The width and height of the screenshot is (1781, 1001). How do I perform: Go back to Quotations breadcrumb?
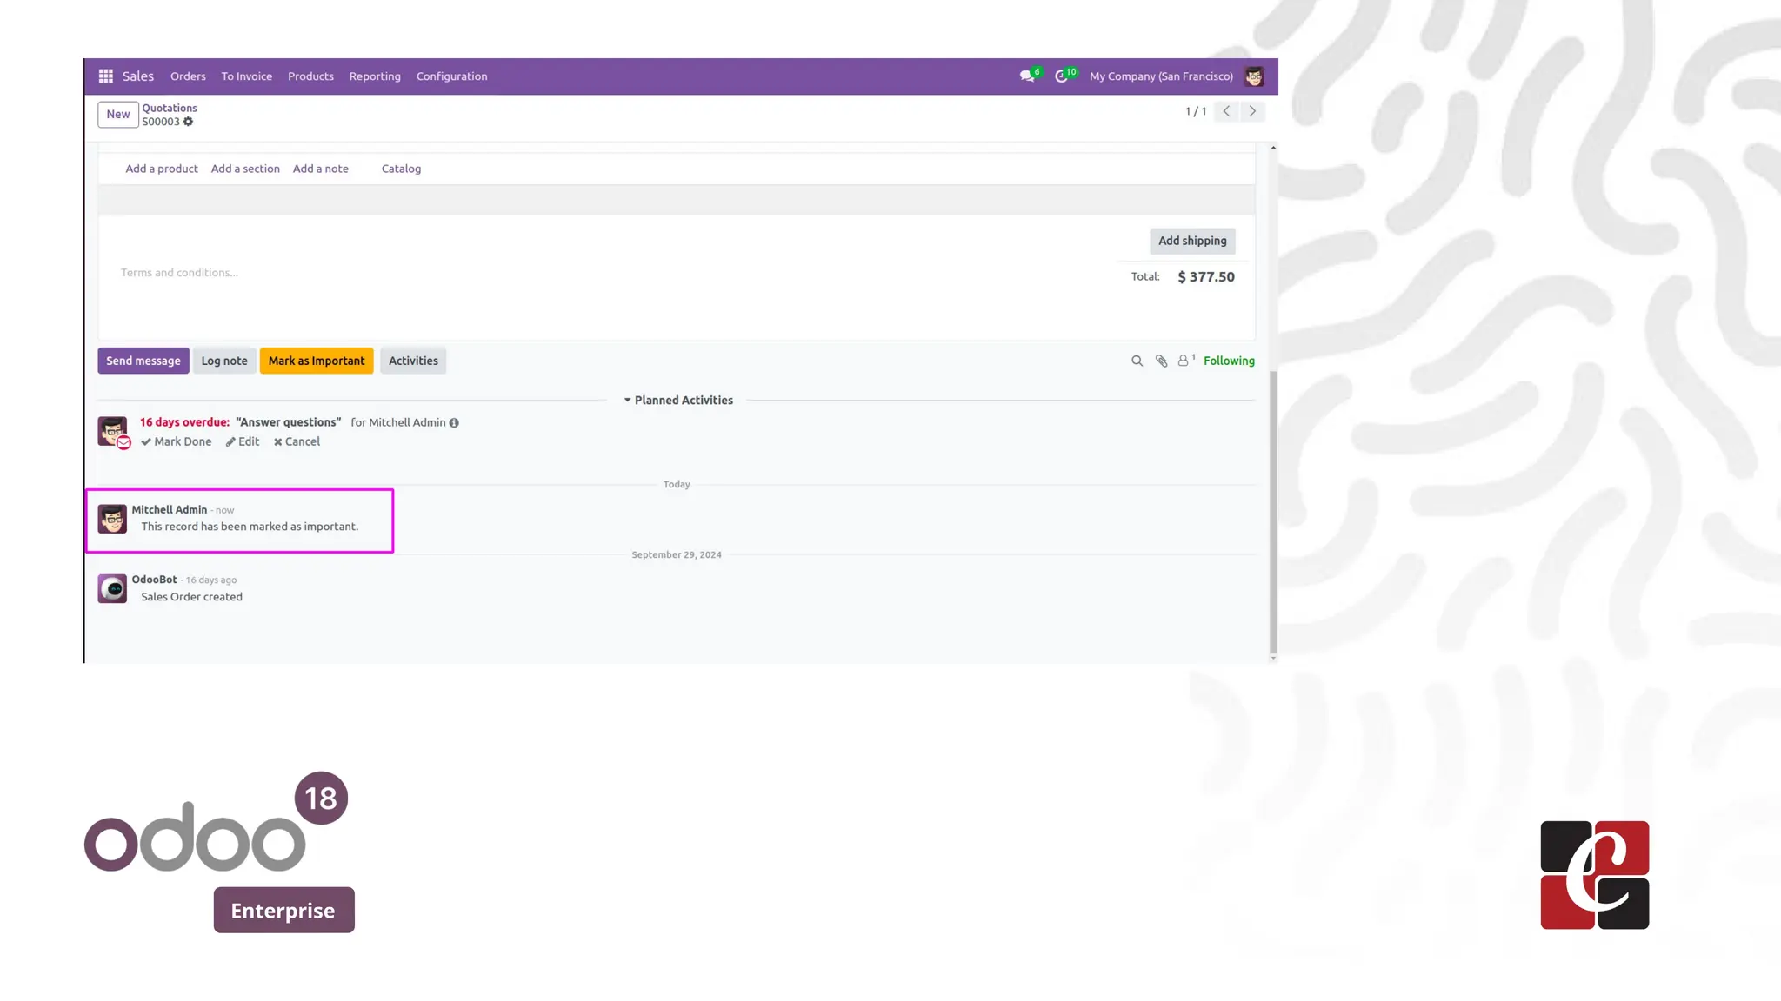point(170,109)
